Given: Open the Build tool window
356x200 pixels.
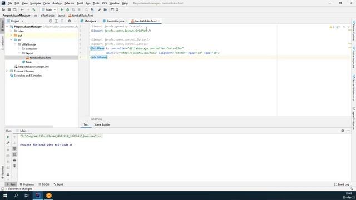Looking at the screenshot, I should tap(58, 184).
